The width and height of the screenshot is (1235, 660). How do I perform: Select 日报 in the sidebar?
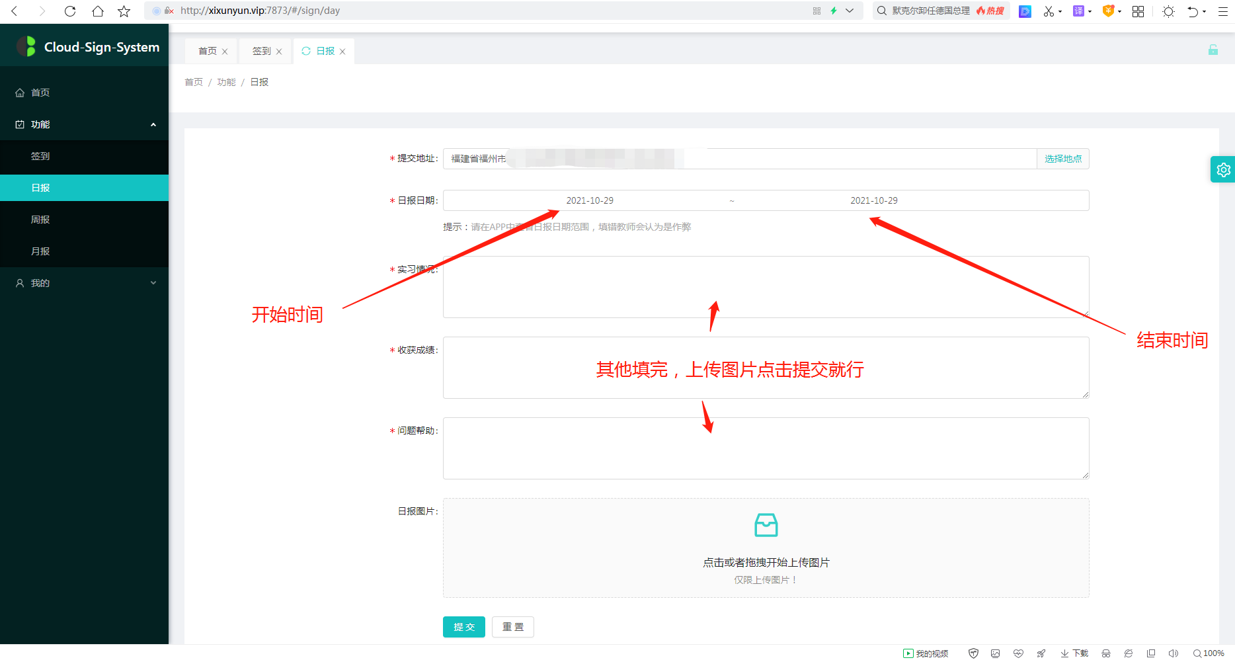[x=84, y=188]
